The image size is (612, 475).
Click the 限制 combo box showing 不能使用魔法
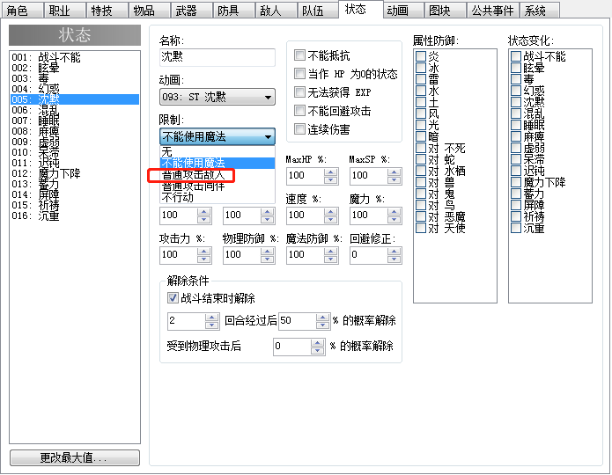(x=217, y=136)
